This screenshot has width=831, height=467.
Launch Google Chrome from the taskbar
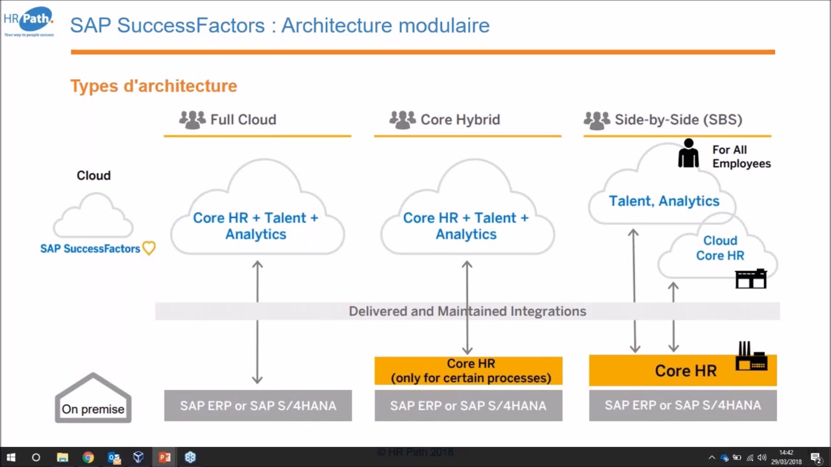click(88, 457)
